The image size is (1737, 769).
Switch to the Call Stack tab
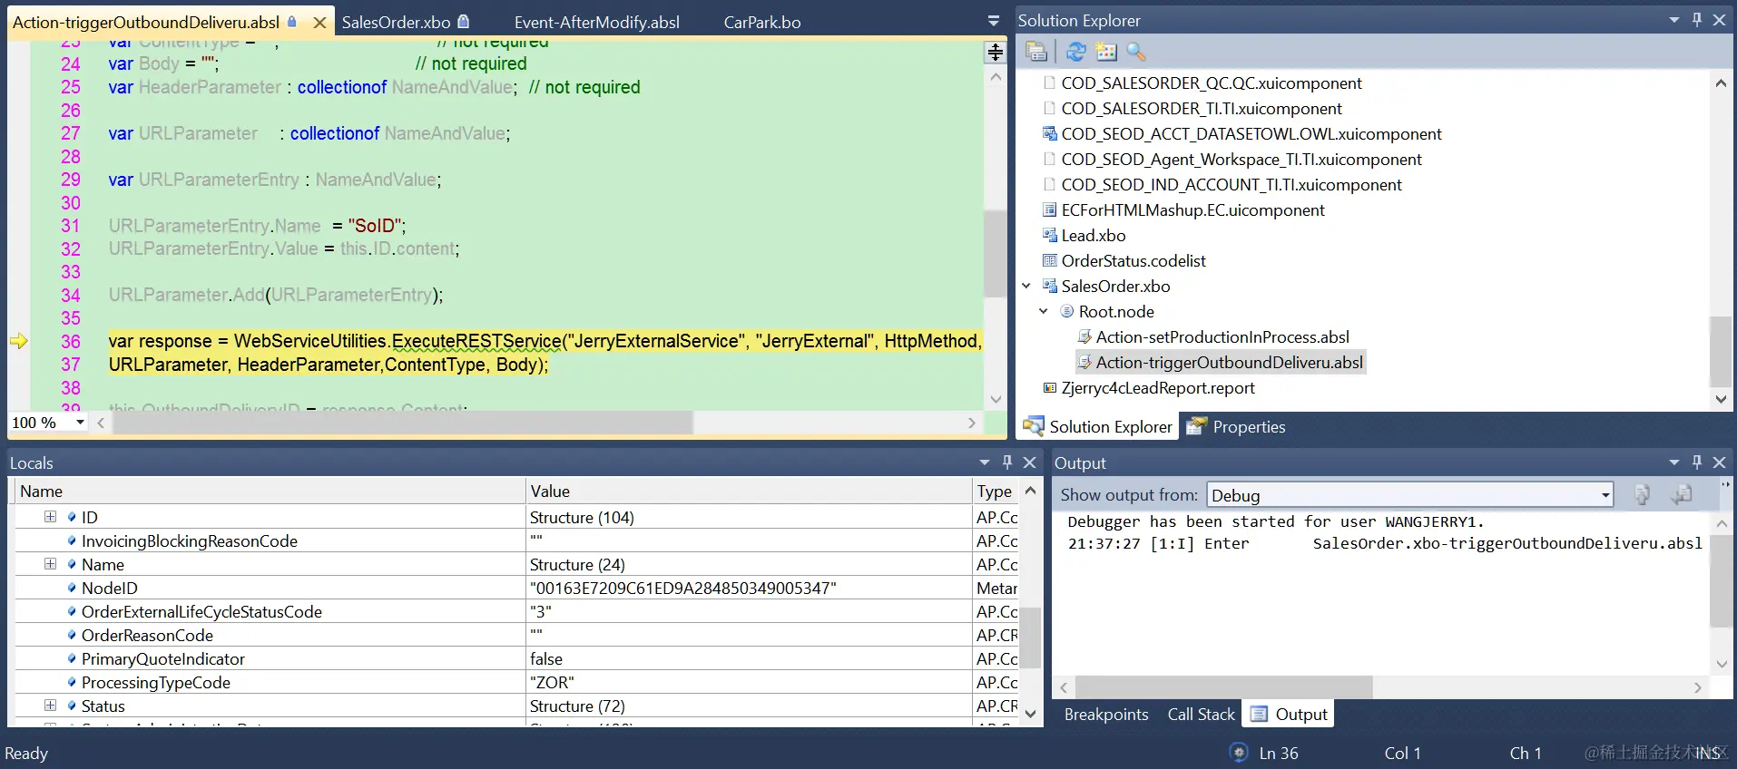pos(1201,714)
